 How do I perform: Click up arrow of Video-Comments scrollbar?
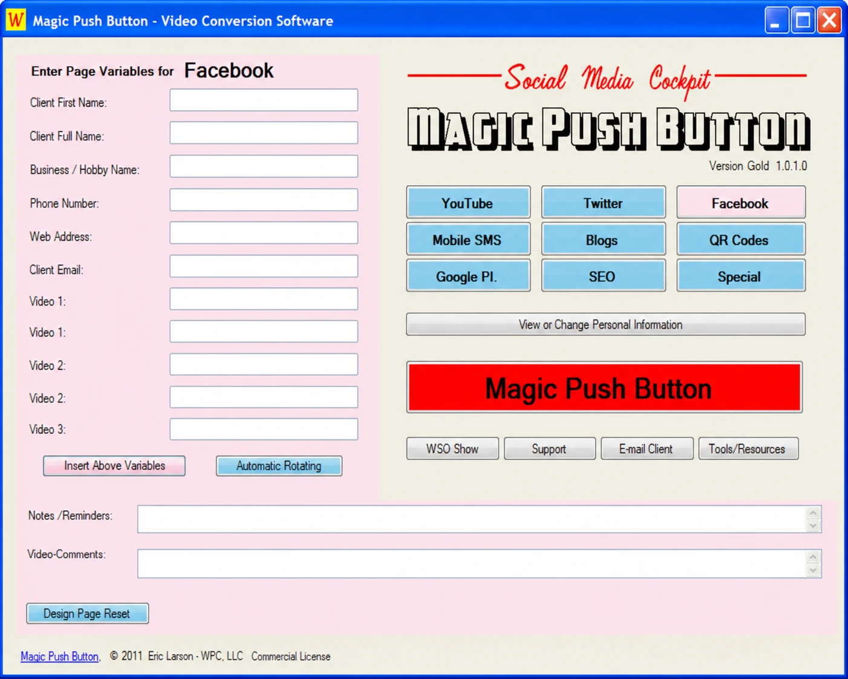pos(814,557)
